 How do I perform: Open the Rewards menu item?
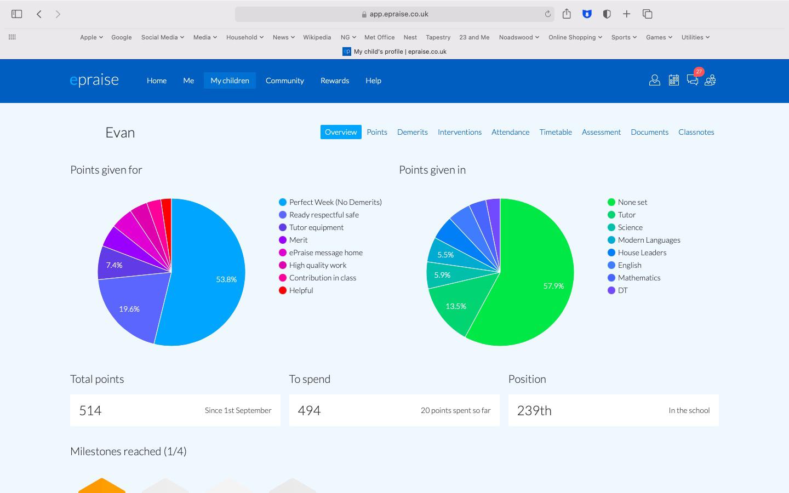(335, 81)
